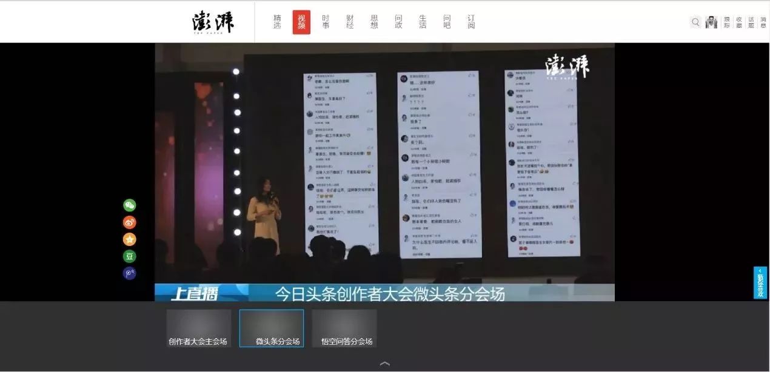Click the live video player area
The width and height of the screenshot is (770, 372).
(384, 172)
